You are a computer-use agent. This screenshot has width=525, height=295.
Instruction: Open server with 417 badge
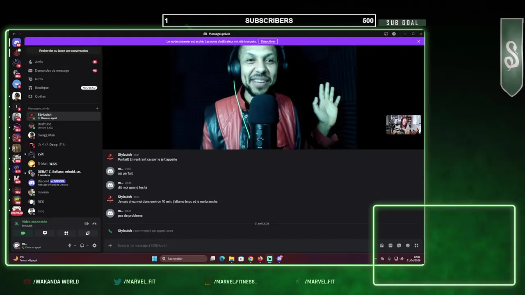(x=17, y=169)
